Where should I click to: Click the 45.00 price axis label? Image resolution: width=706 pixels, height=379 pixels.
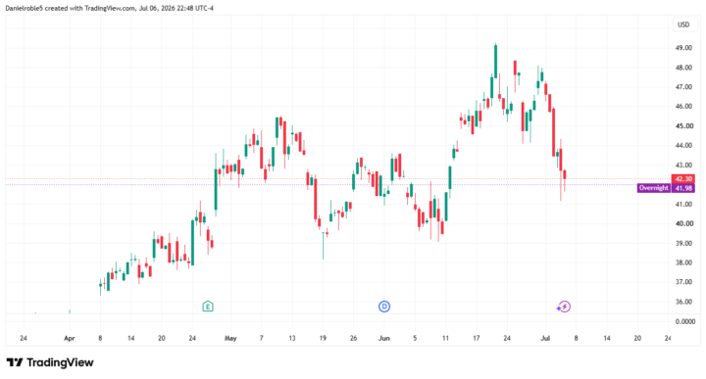click(x=683, y=126)
